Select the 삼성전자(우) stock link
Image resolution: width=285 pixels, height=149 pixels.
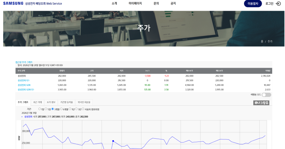click(x=24, y=81)
